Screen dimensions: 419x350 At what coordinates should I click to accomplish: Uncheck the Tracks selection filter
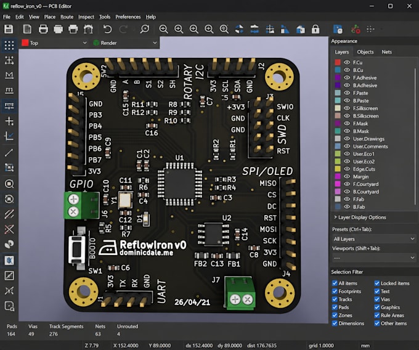click(335, 299)
